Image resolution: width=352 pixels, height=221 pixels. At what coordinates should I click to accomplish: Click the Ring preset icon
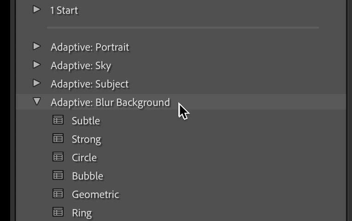pyautogui.click(x=58, y=212)
